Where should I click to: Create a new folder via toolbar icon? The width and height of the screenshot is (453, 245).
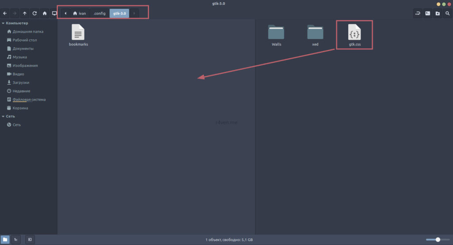click(x=438, y=13)
